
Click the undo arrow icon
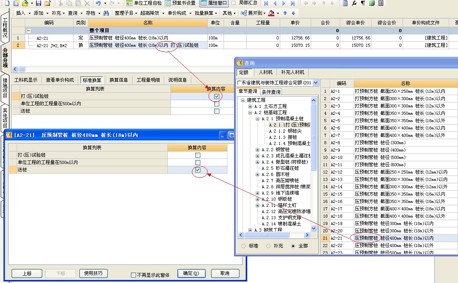coord(98,3)
